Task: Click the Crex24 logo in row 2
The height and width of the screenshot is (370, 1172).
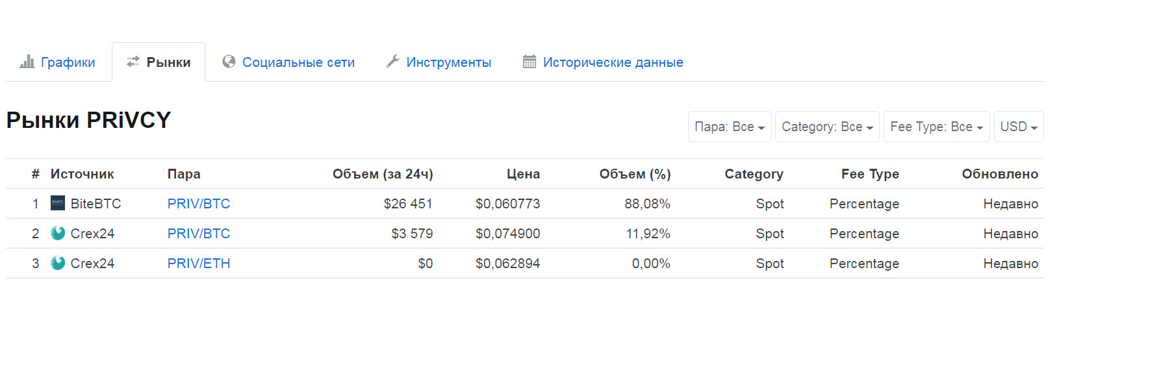Action: (58, 233)
